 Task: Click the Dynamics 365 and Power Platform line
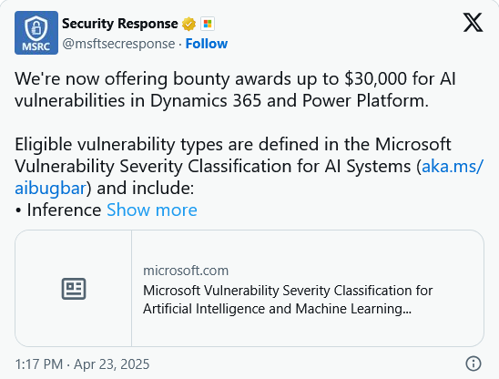(222, 100)
